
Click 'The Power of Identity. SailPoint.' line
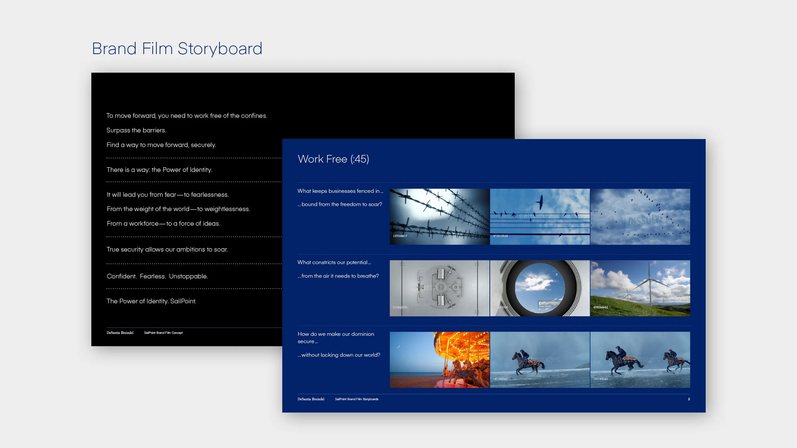[x=151, y=301]
